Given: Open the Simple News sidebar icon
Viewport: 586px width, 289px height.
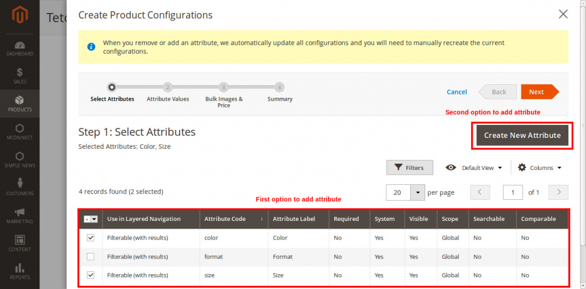Looking at the screenshot, I should [x=19, y=160].
